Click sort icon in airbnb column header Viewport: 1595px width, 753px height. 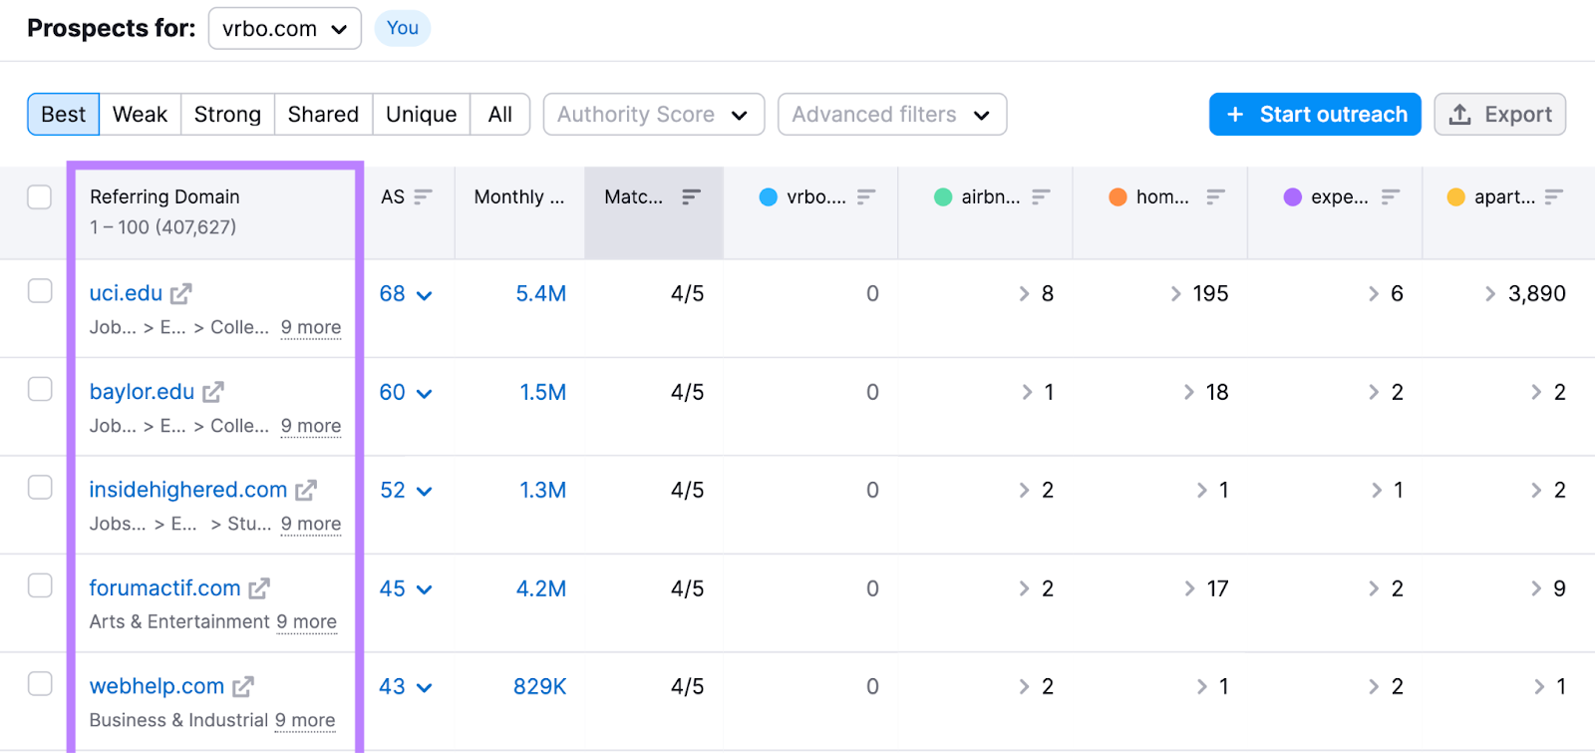[x=1041, y=197]
